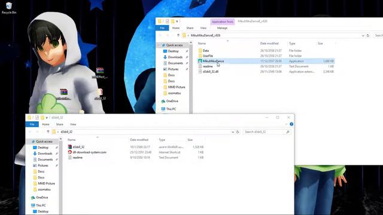The image size is (383, 215).
Task: Click the search magnifier icon in the d3dx9_32 window
Action: [x=288, y=132]
